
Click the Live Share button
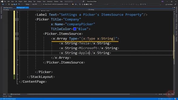169,4
